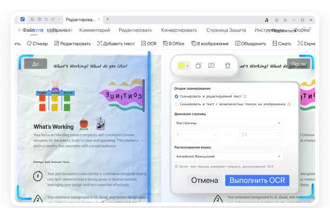Open the start page field showing 1

click(x=196, y=135)
